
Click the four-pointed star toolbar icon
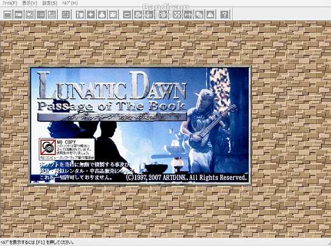coord(91,14)
